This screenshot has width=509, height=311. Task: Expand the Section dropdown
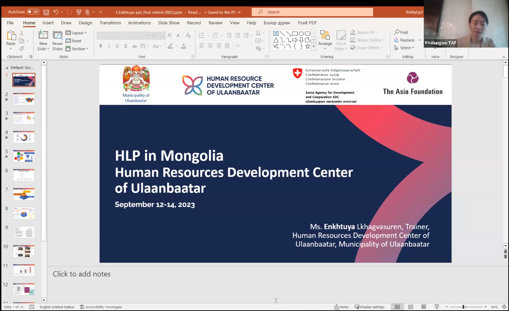click(x=77, y=49)
